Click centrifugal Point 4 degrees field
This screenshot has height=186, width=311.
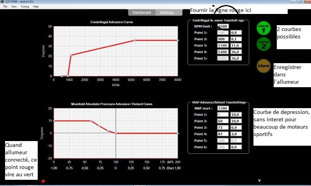pos(236,52)
